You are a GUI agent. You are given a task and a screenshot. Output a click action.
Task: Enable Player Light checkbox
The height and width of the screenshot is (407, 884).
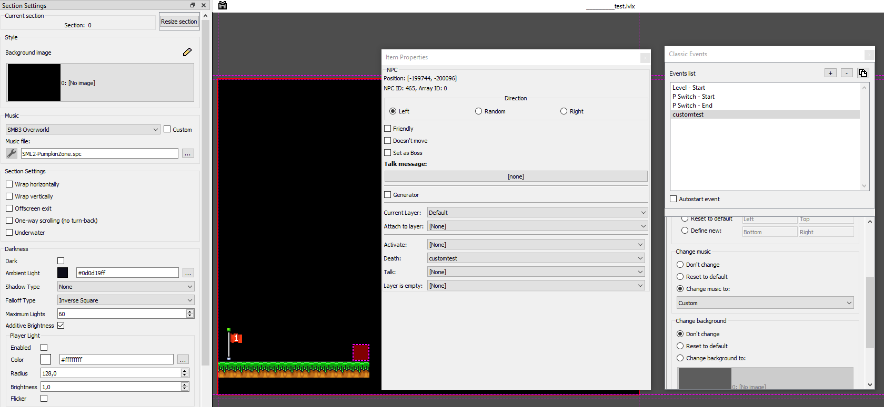click(44, 347)
